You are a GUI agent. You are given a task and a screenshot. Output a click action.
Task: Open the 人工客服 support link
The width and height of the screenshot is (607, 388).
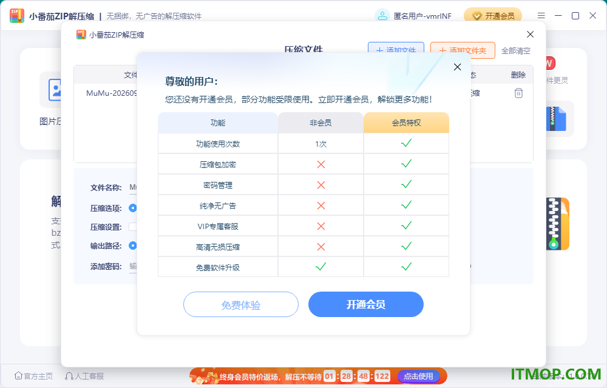(x=84, y=376)
